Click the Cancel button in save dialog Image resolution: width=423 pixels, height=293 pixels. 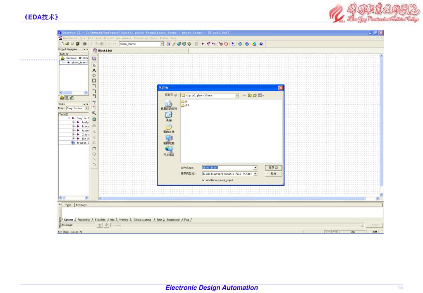(273, 174)
